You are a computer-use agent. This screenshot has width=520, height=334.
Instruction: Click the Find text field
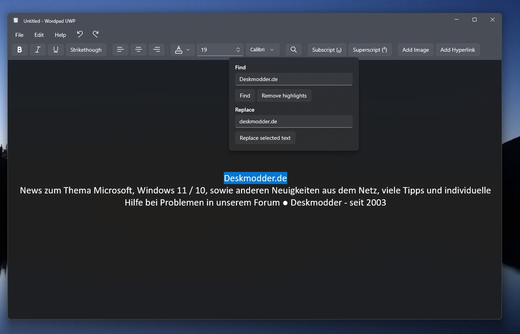(294, 79)
